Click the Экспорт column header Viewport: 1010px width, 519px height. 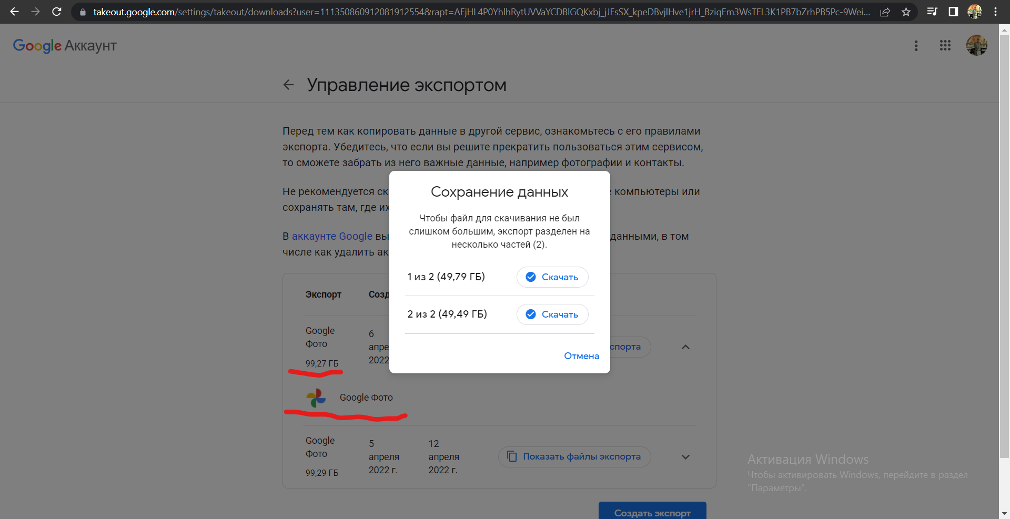pos(324,294)
